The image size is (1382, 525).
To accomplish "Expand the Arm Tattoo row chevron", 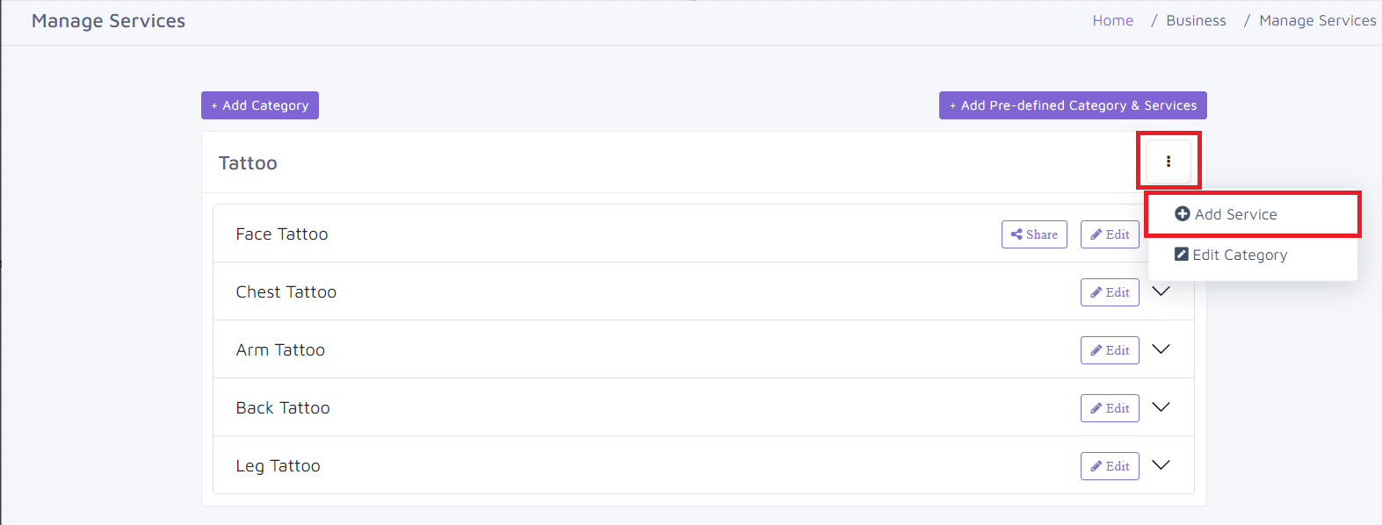I will (1161, 349).
